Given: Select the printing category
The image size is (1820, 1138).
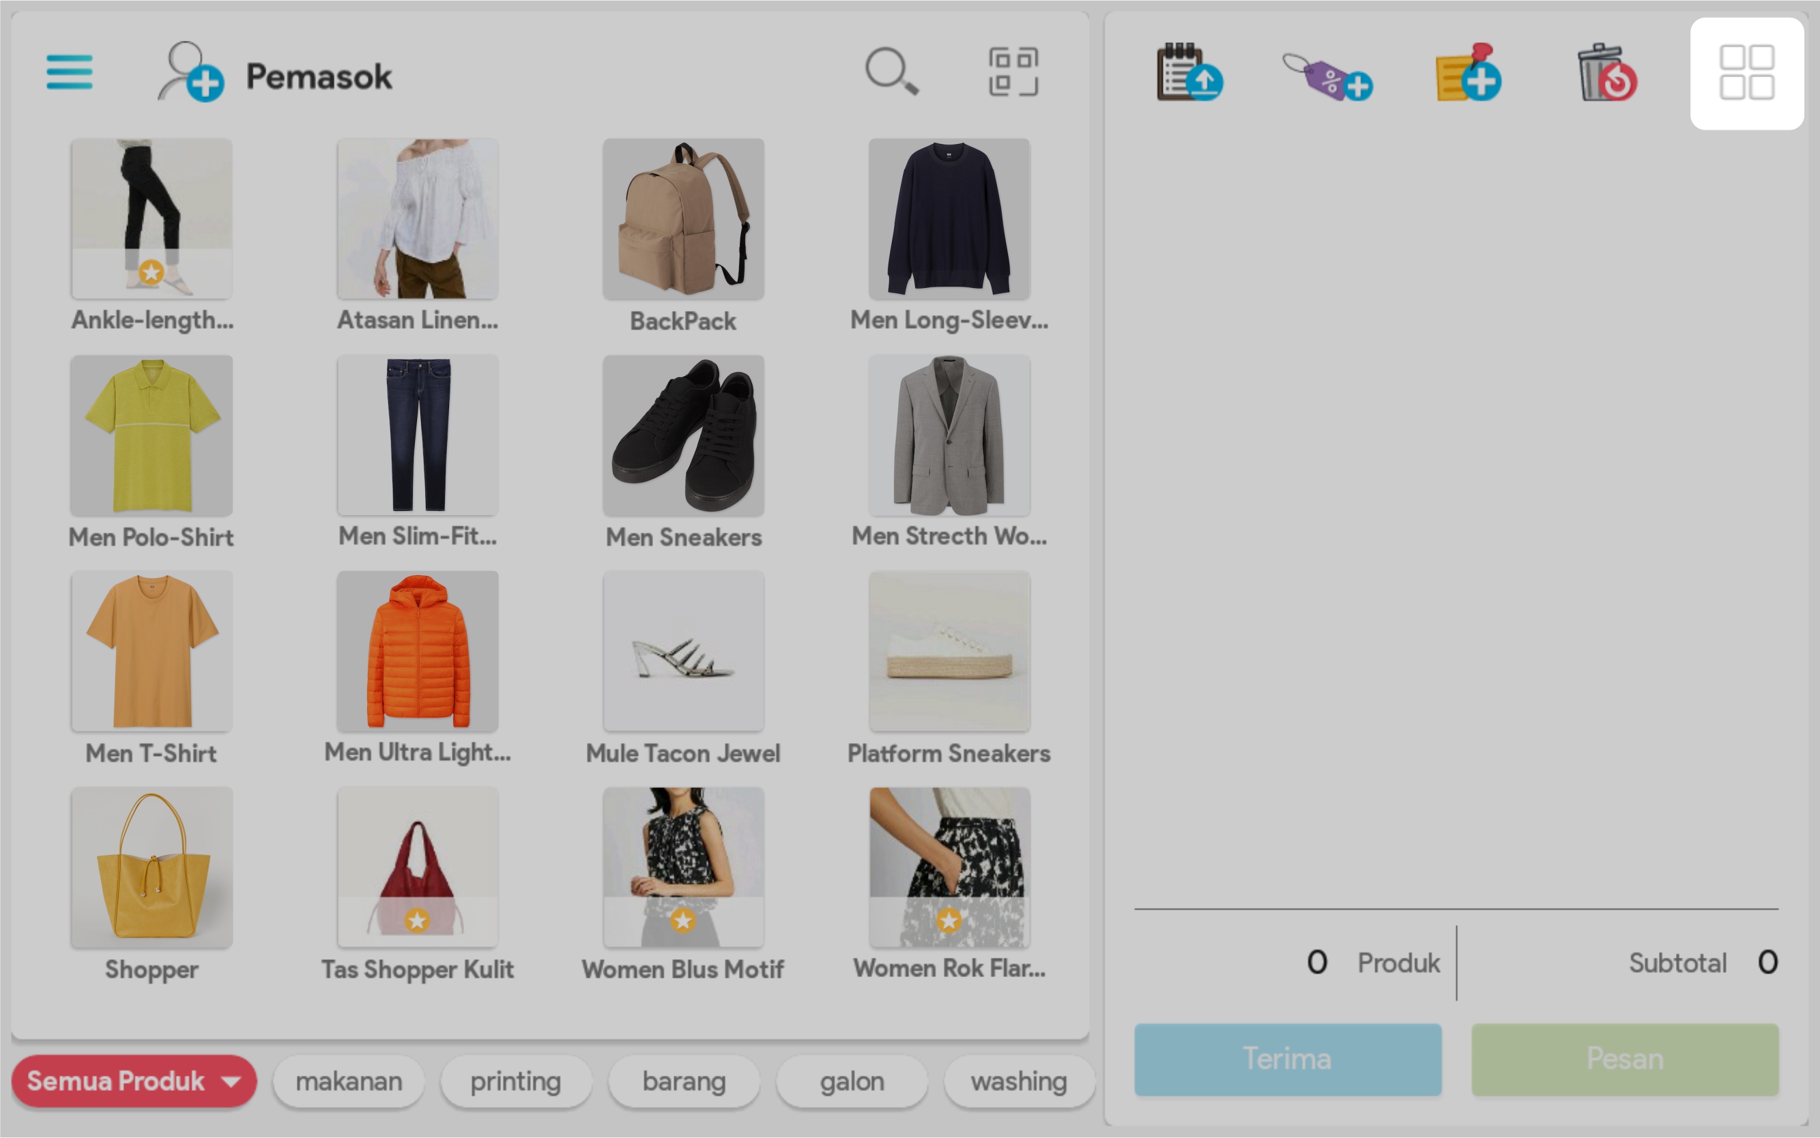Looking at the screenshot, I should click(x=516, y=1081).
